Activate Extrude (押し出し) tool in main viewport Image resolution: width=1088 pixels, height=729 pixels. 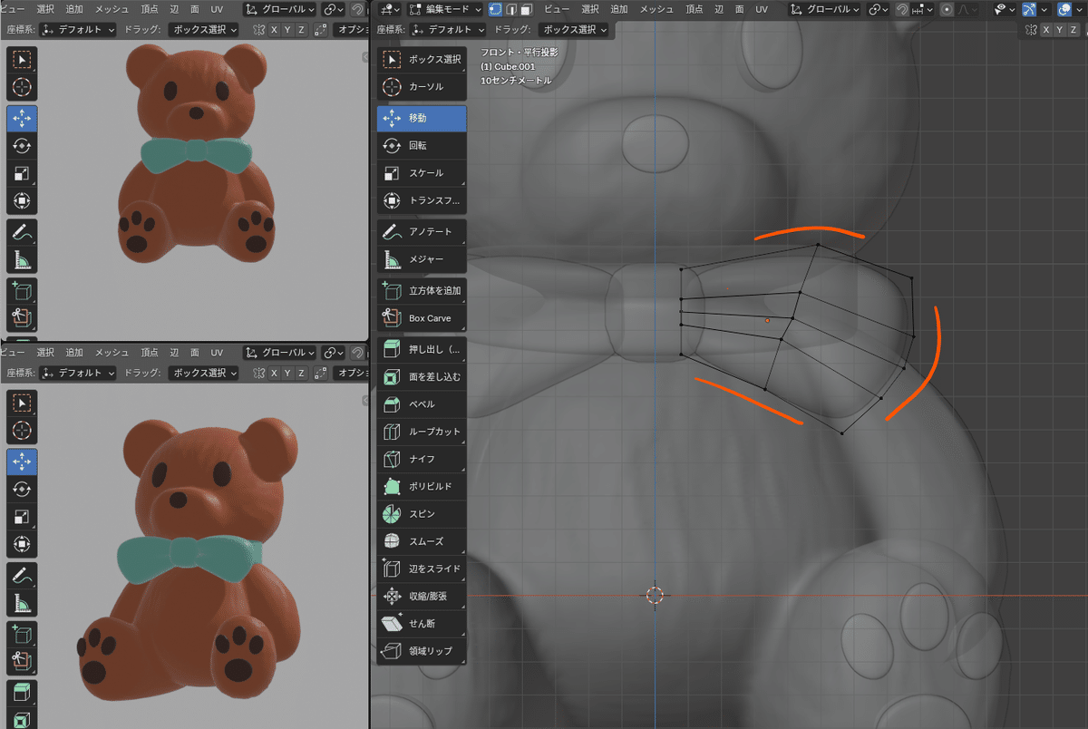(x=422, y=349)
